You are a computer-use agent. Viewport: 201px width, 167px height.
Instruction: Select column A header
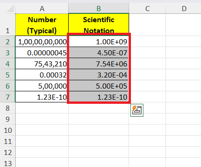[42, 9]
